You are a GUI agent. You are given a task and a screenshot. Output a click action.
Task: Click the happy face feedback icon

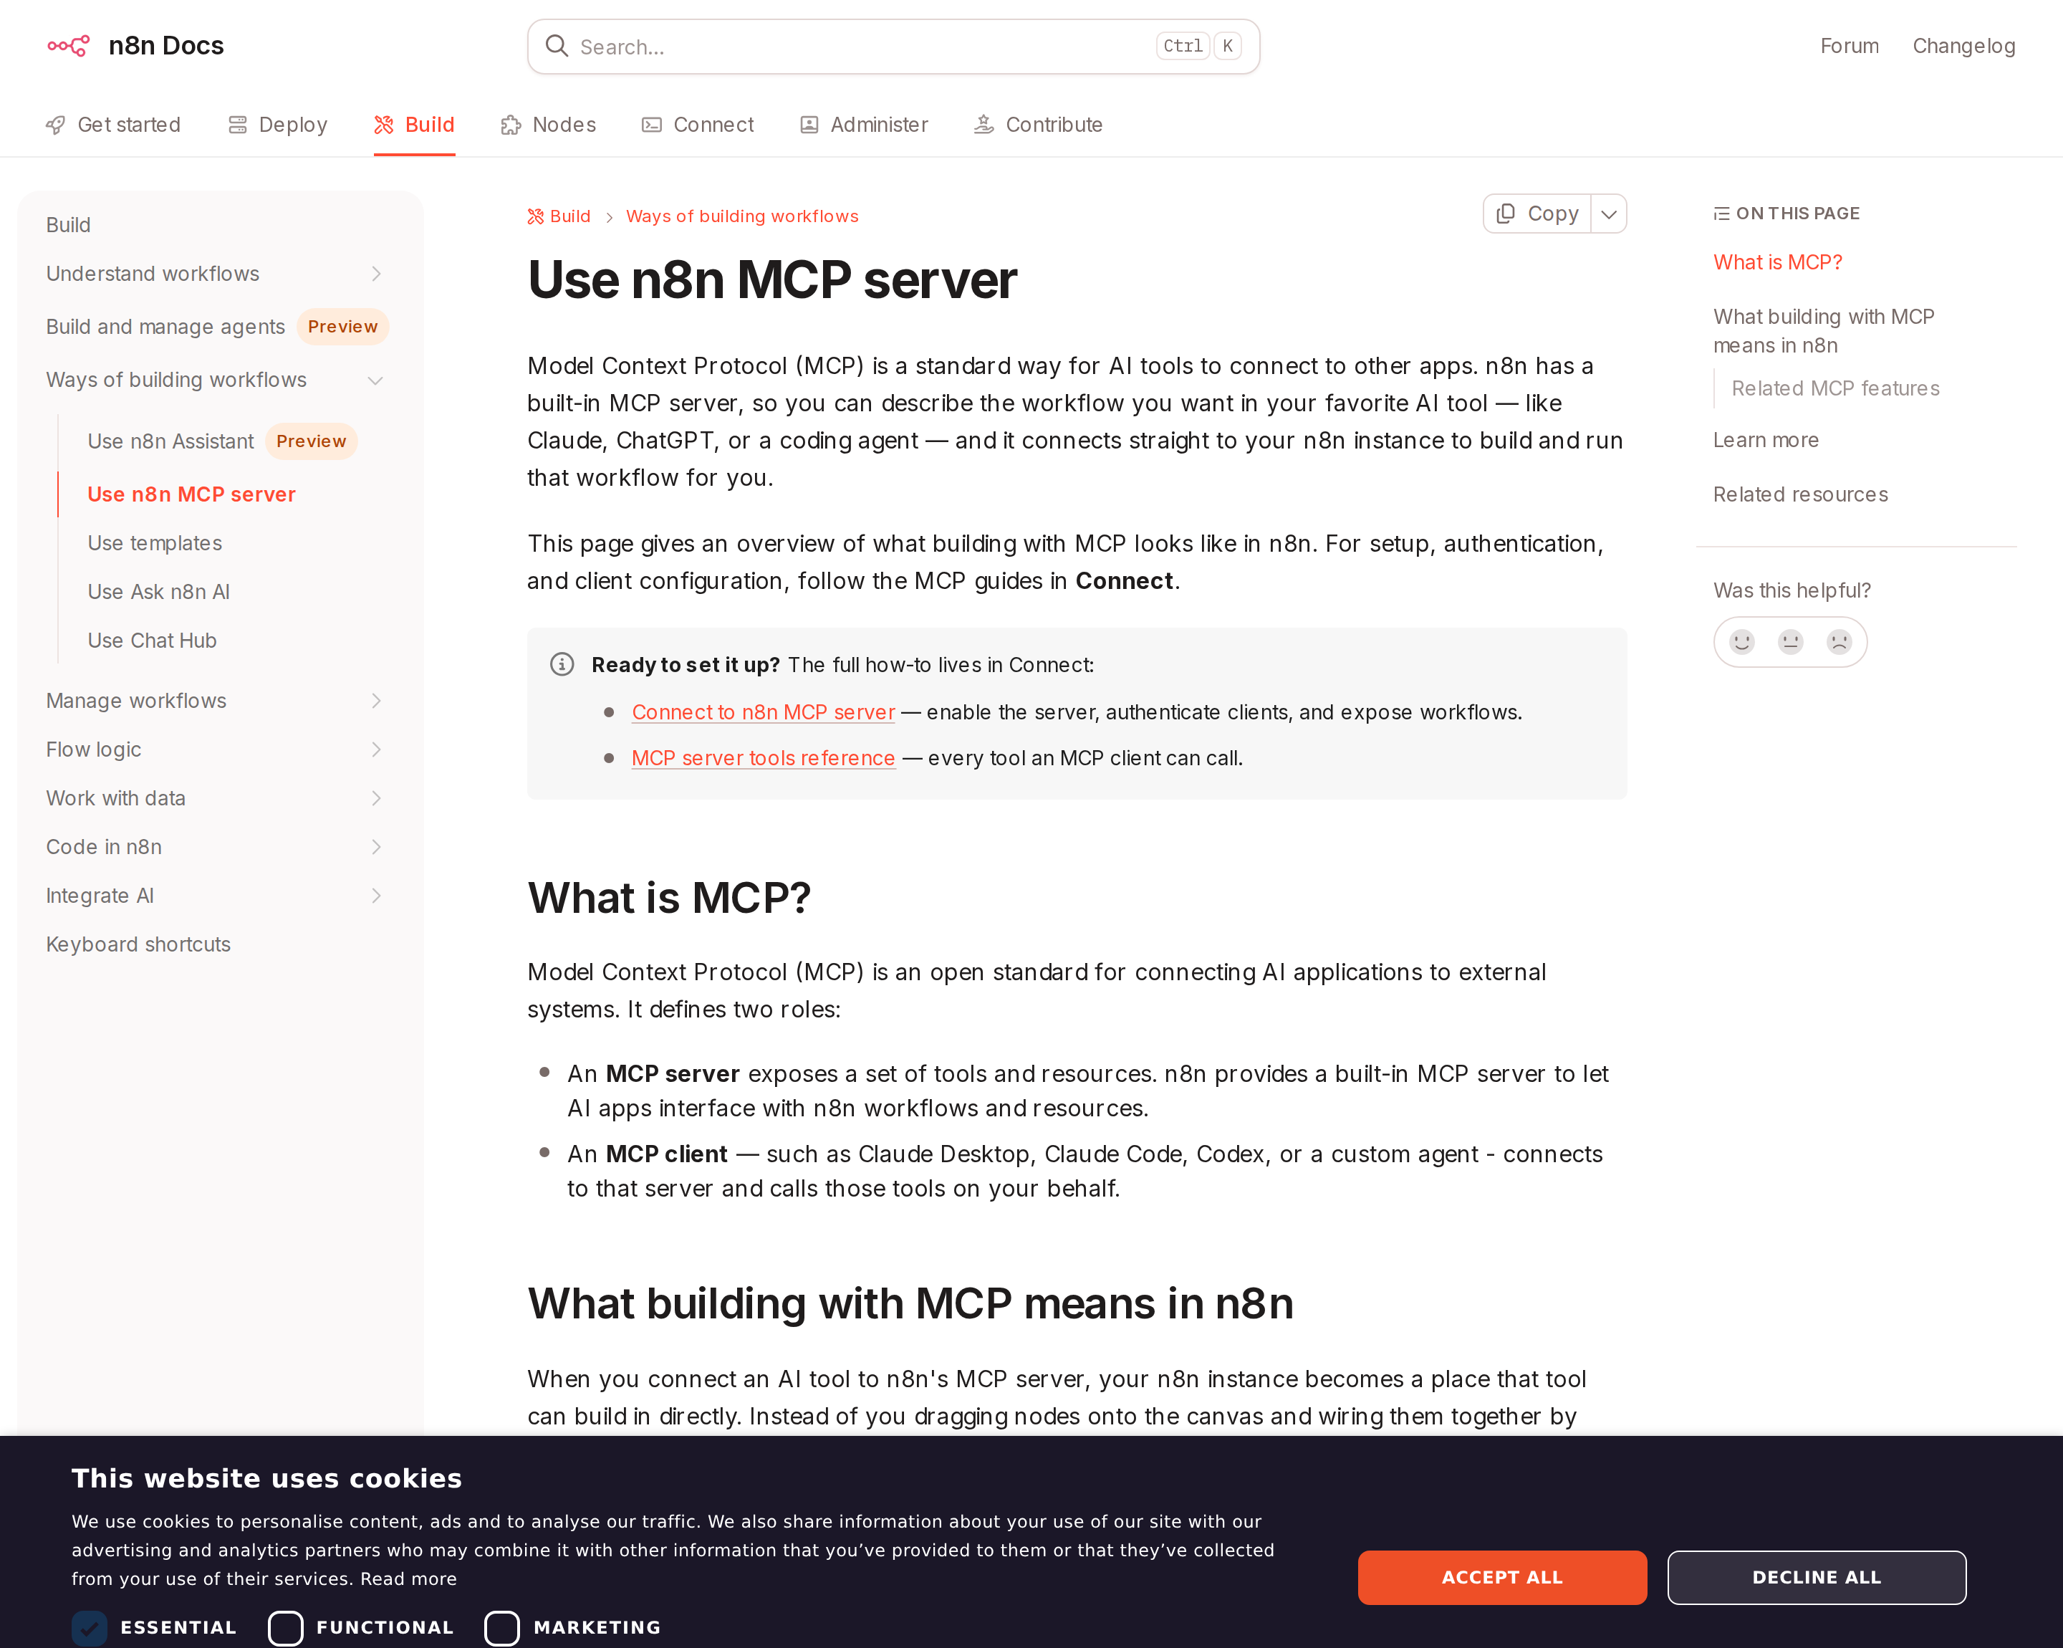pos(1741,641)
